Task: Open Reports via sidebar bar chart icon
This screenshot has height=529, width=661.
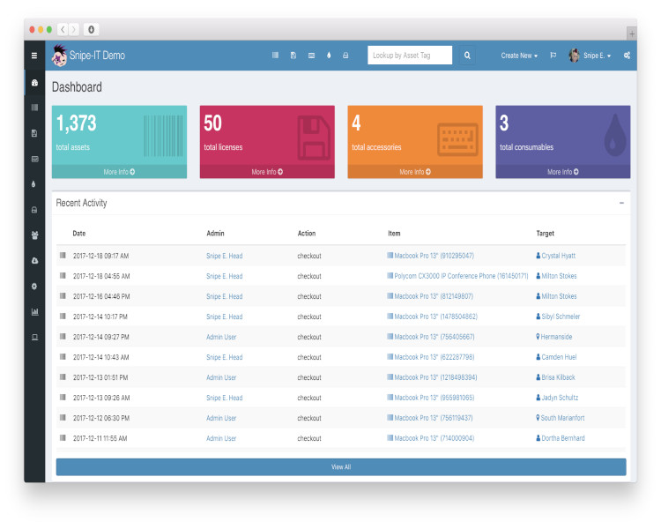Action: [x=34, y=311]
